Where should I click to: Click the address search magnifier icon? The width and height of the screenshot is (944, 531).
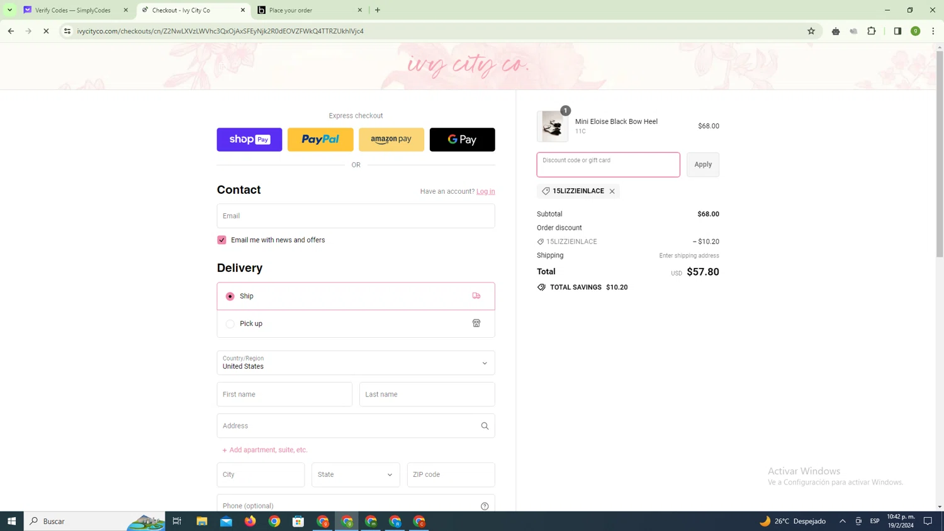(485, 426)
